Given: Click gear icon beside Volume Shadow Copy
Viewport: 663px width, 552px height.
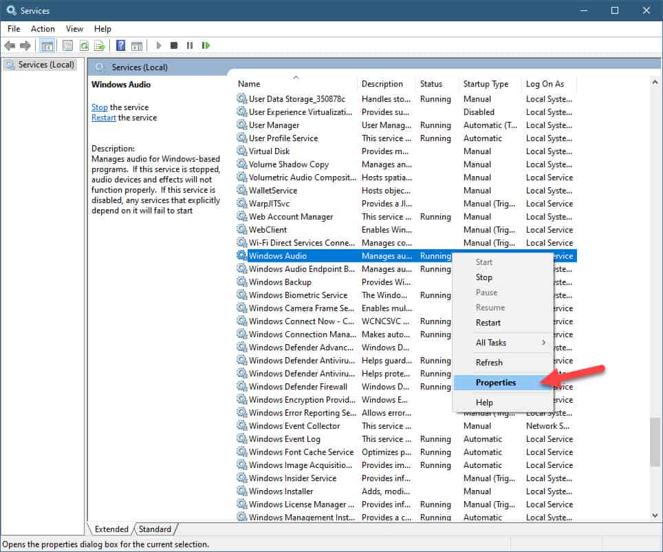Looking at the screenshot, I should tap(241, 164).
